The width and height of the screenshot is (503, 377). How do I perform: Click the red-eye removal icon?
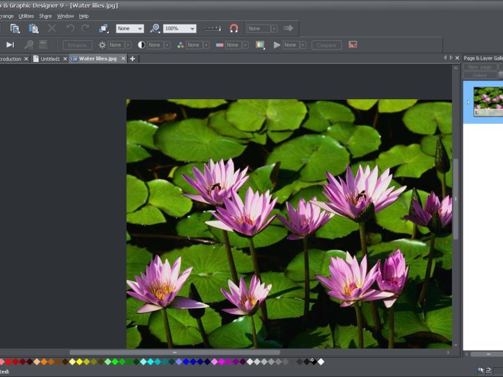(353, 45)
